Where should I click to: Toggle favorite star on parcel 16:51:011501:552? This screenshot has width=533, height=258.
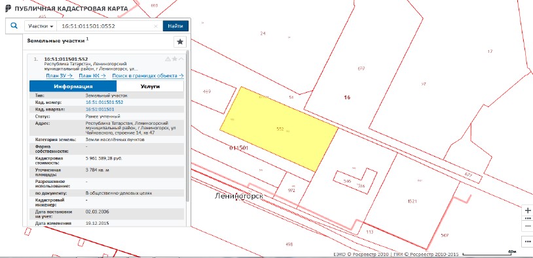[x=174, y=59]
